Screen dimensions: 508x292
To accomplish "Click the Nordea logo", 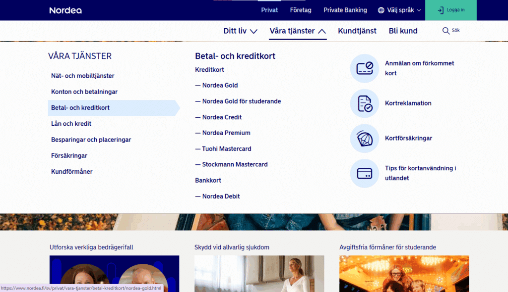I will point(65,10).
